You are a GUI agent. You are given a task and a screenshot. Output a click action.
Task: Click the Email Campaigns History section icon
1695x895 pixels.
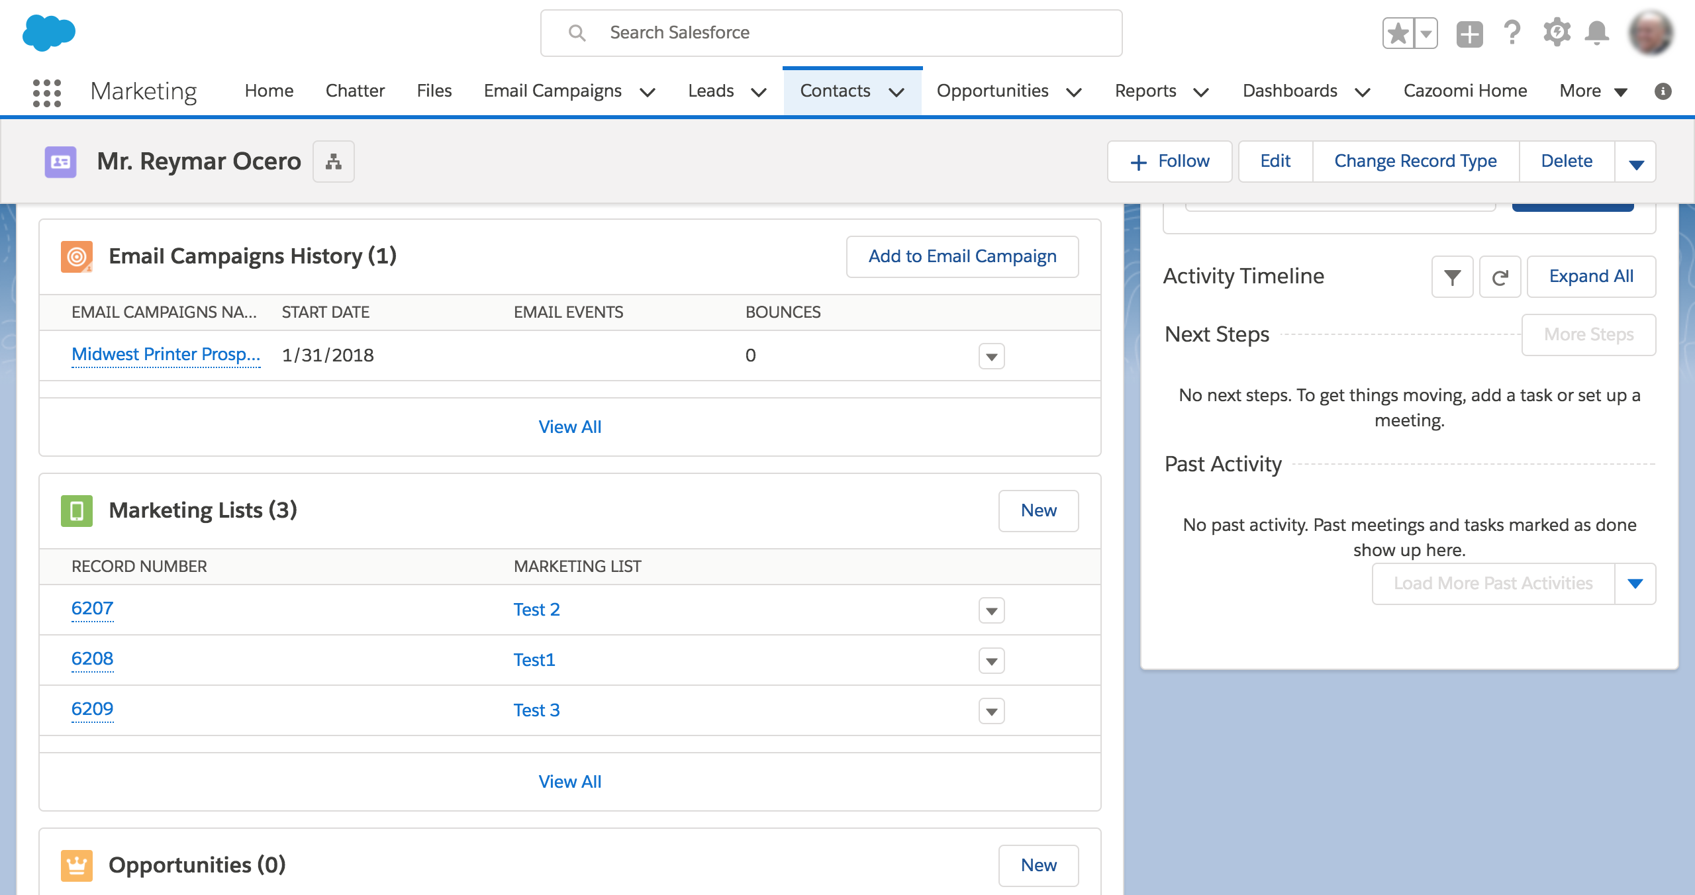tap(77, 256)
